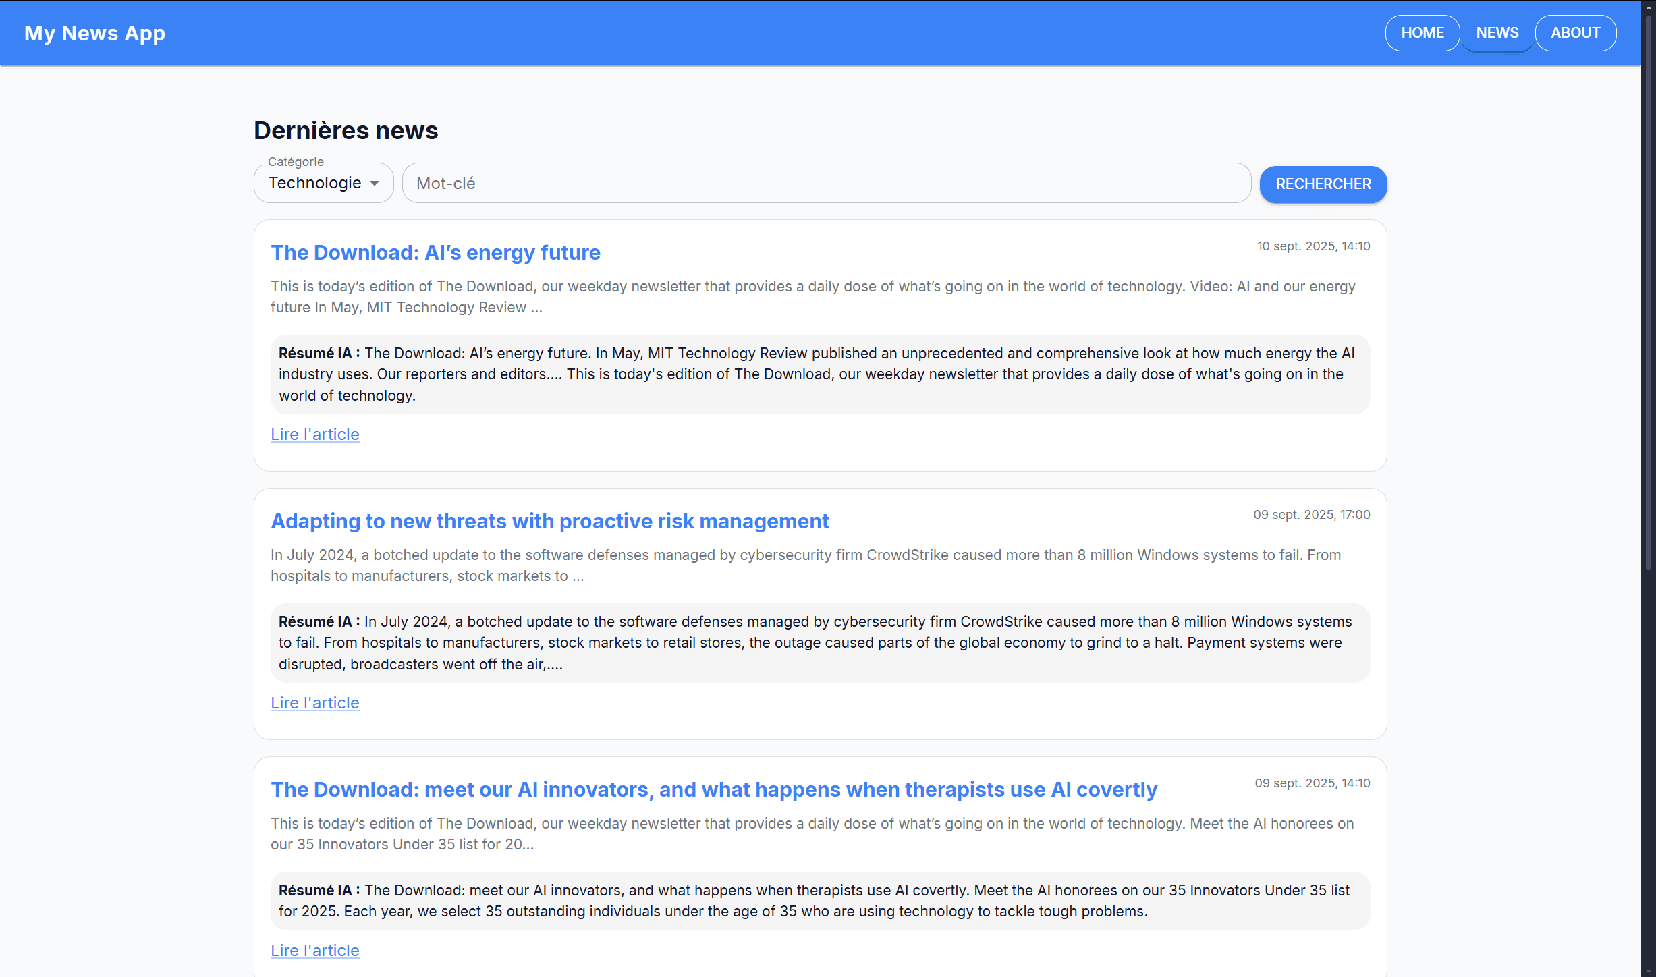
Task: Go to the HOME nav item
Action: click(x=1422, y=33)
